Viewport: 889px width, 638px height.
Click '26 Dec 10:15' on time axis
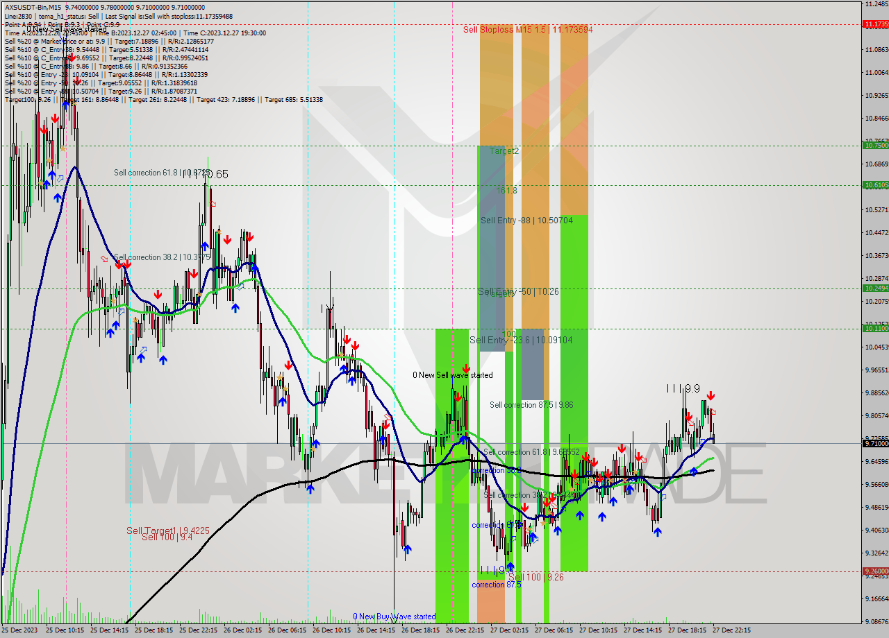tap(333, 631)
